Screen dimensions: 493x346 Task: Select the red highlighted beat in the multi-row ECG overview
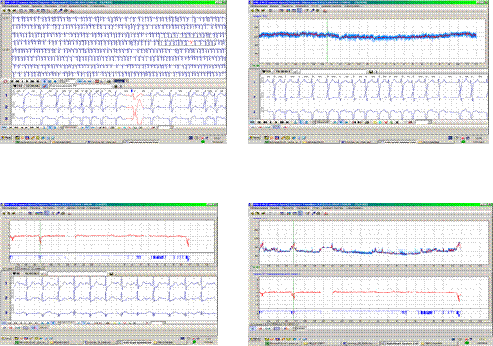(191, 42)
